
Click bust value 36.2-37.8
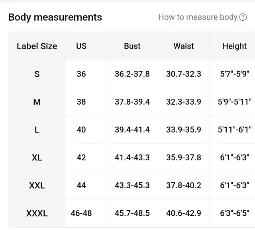[132, 74]
